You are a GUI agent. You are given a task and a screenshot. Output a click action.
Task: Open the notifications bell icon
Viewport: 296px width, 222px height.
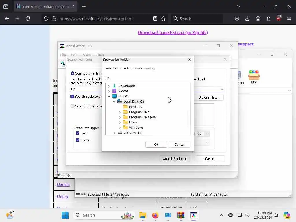(x=276, y=215)
